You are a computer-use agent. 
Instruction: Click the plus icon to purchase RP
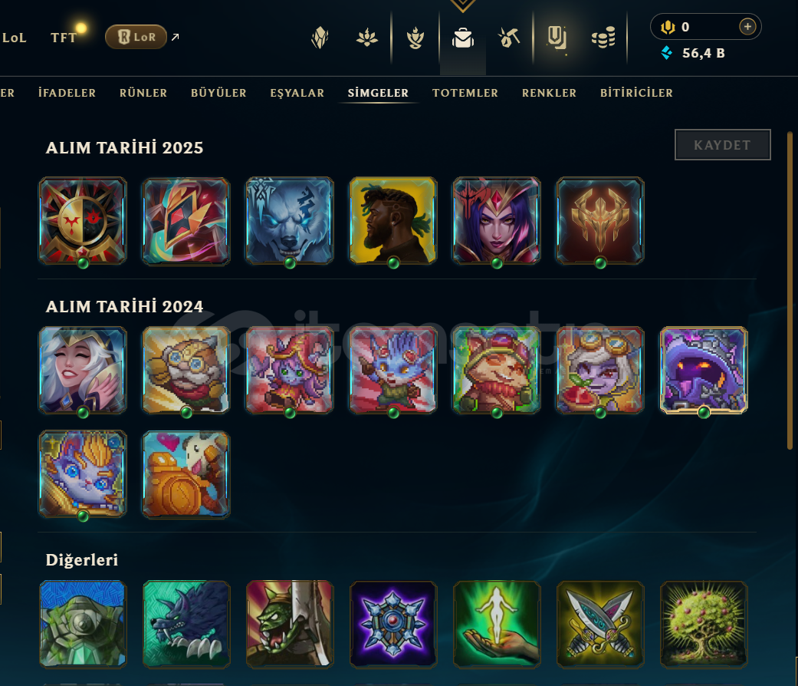click(x=747, y=27)
